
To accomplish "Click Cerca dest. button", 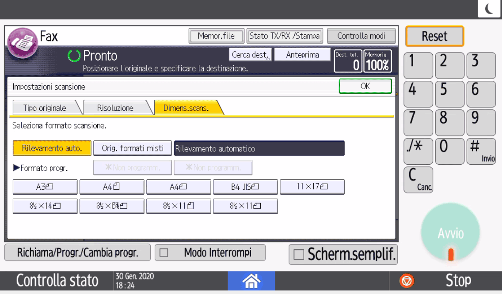I will tap(251, 55).
